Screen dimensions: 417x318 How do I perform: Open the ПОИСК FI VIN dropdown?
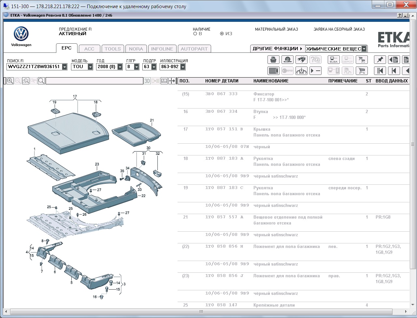65,67
